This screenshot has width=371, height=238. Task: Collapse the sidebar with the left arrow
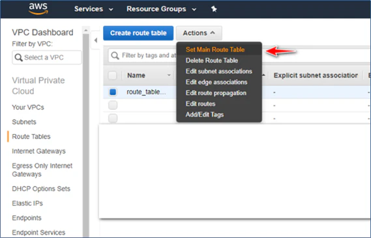[x=96, y=40]
